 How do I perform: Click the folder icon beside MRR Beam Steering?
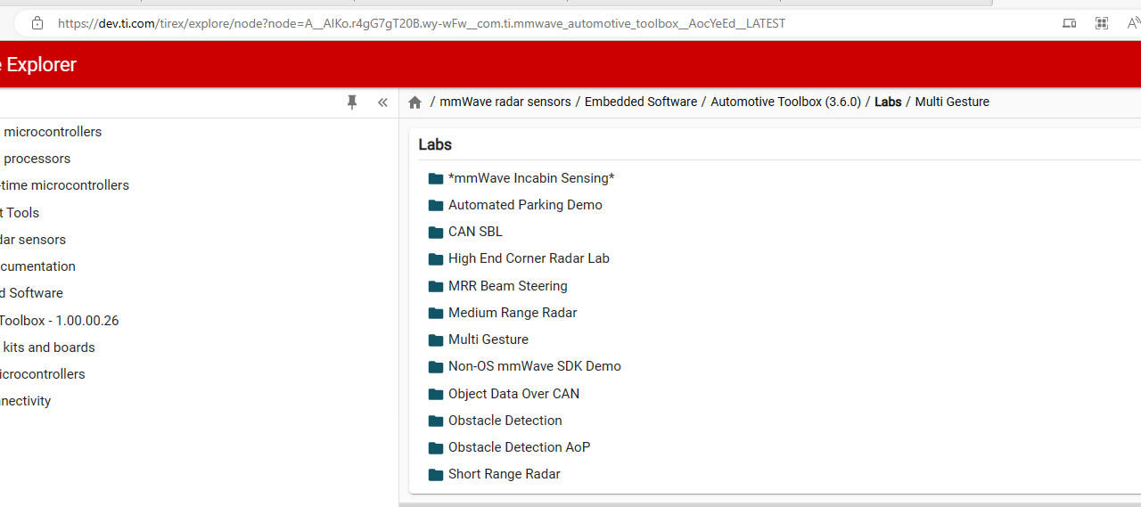pos(436,286)
